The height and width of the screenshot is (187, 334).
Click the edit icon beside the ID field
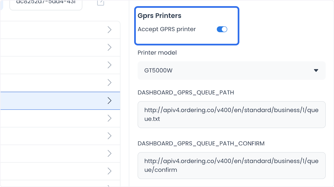(100, 2)
